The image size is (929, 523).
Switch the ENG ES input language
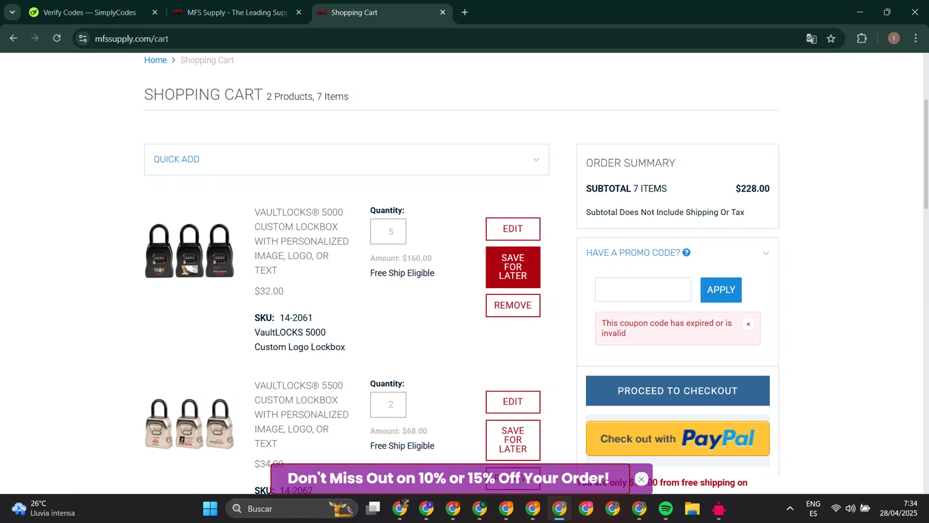813,509
